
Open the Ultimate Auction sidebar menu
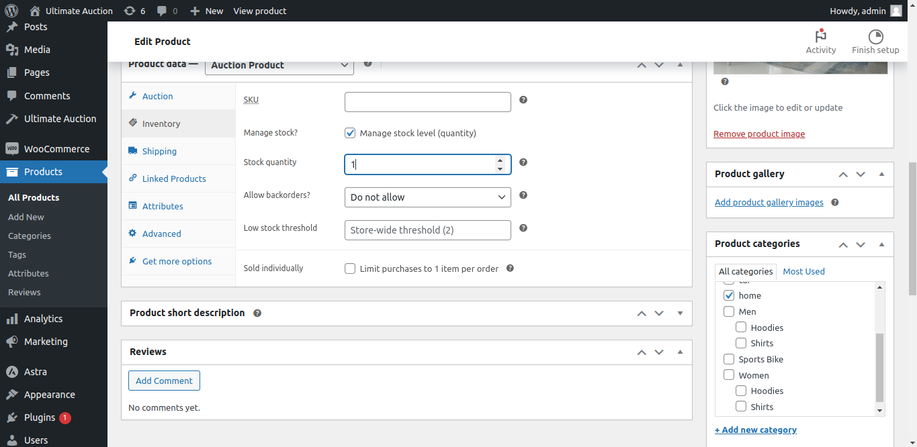click(54, 119)
